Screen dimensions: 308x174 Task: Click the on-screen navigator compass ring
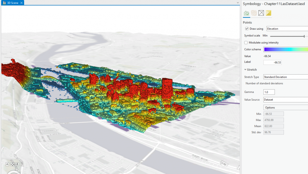14,172
